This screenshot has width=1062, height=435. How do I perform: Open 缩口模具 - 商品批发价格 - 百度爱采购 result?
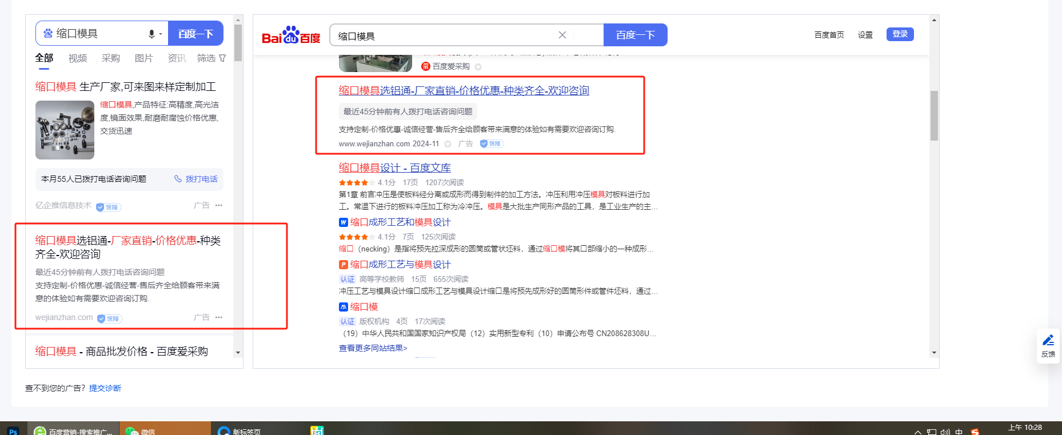pos(122,351)
